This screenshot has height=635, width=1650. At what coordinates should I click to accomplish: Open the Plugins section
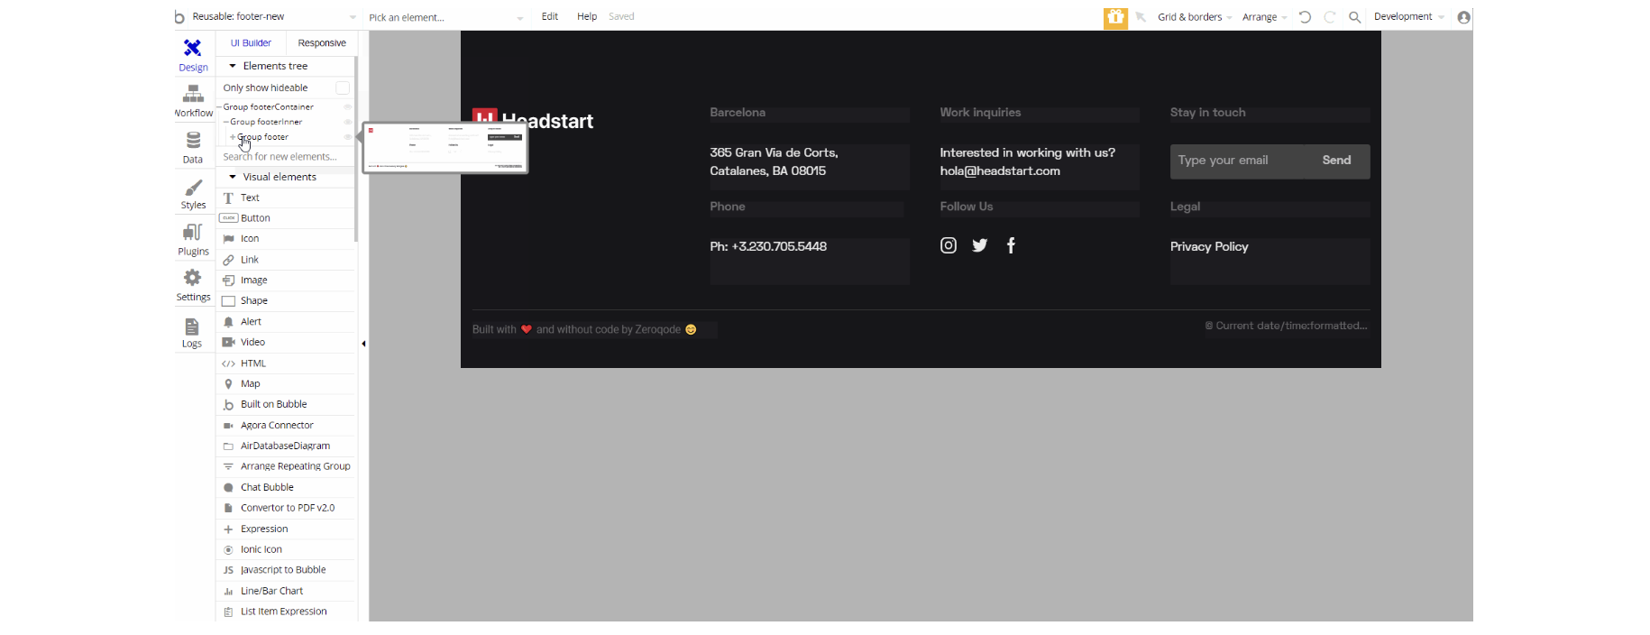[193, 240]
